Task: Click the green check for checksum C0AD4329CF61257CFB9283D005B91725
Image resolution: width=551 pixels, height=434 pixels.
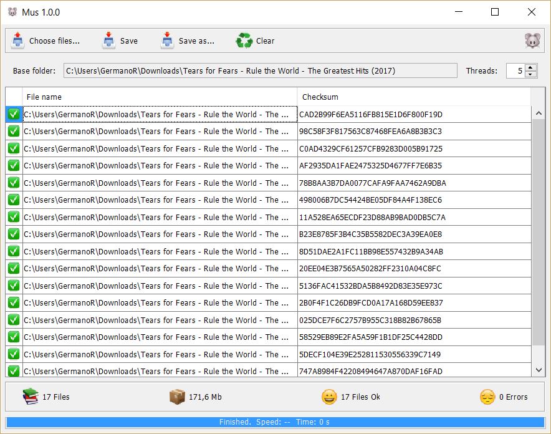Action: pyautogui.click(x=14, y=148)
